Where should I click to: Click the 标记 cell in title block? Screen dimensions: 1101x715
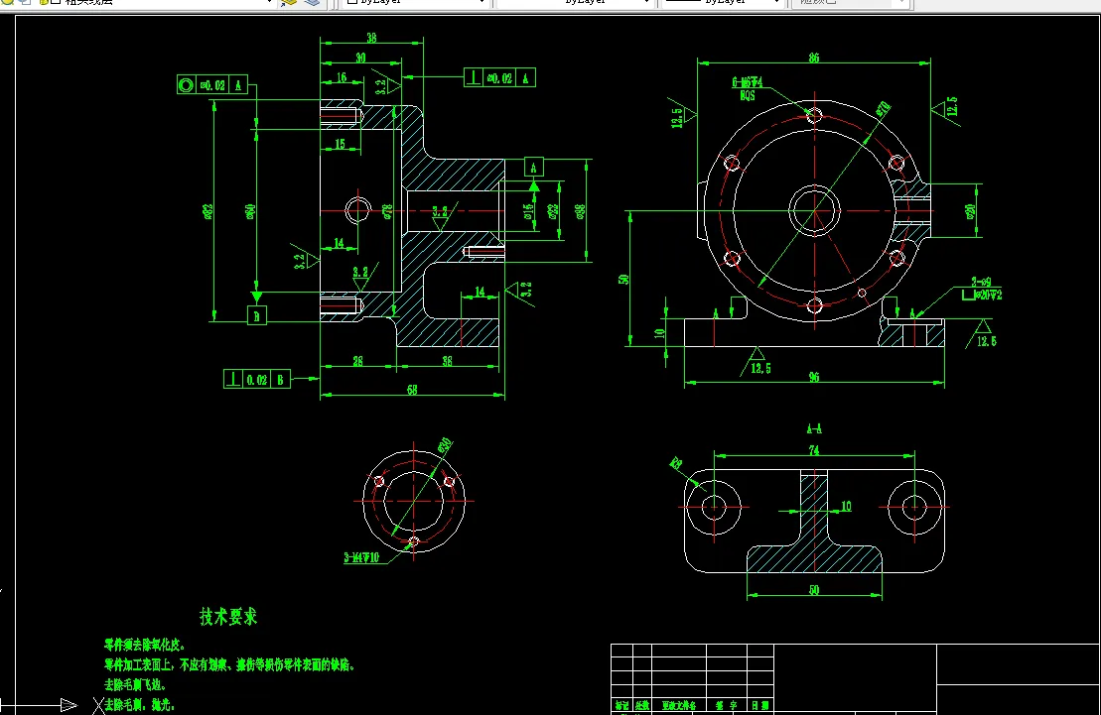click(622, 706)
